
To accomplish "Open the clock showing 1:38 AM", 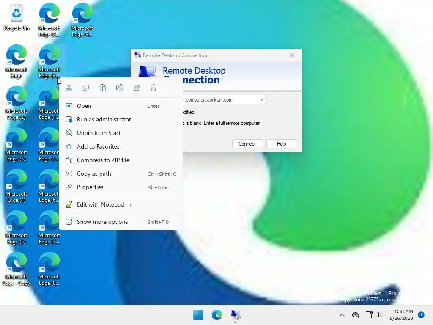I will click(402, 315).
